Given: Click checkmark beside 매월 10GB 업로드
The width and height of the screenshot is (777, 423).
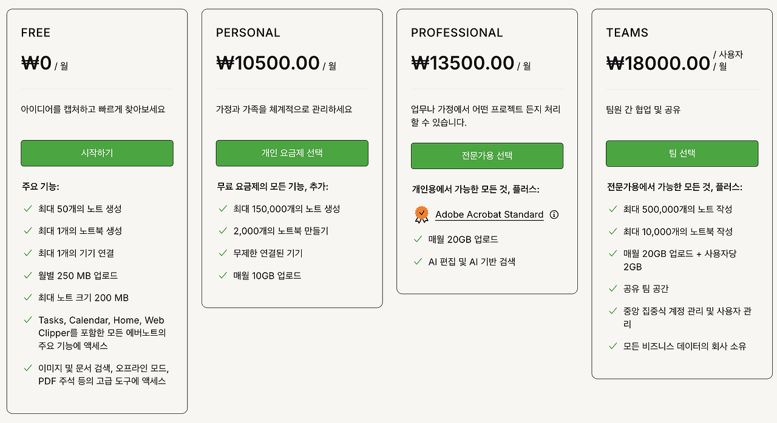Looking at the screenshot, I should (222, 276).
